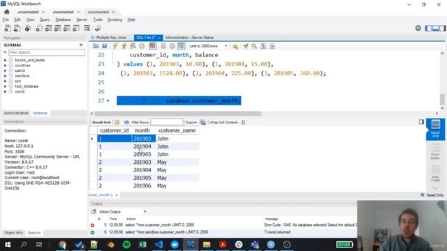The image size is (447, 251).
Task: Click the toggle invisible characters icon
Action: 263,46
